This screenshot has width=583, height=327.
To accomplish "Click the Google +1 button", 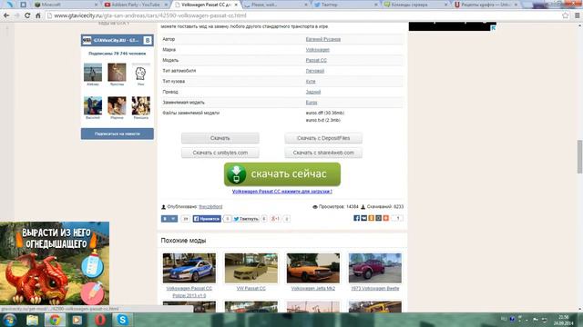I will pos(275,219).
